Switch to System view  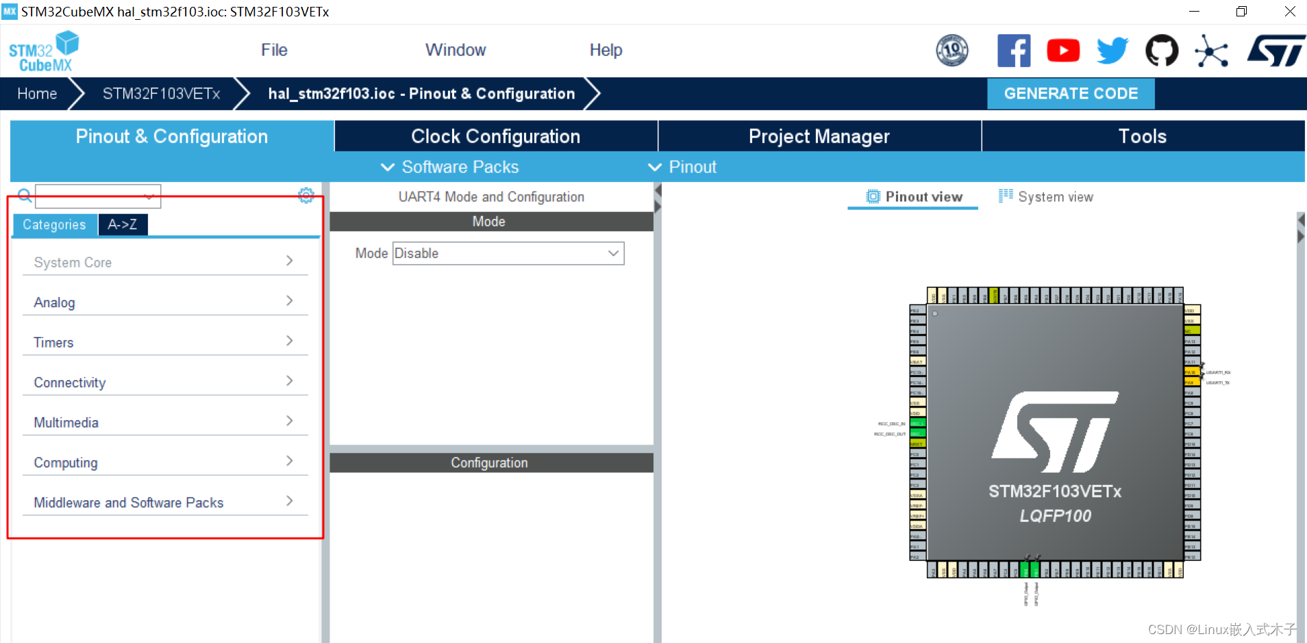(1046, 197)
